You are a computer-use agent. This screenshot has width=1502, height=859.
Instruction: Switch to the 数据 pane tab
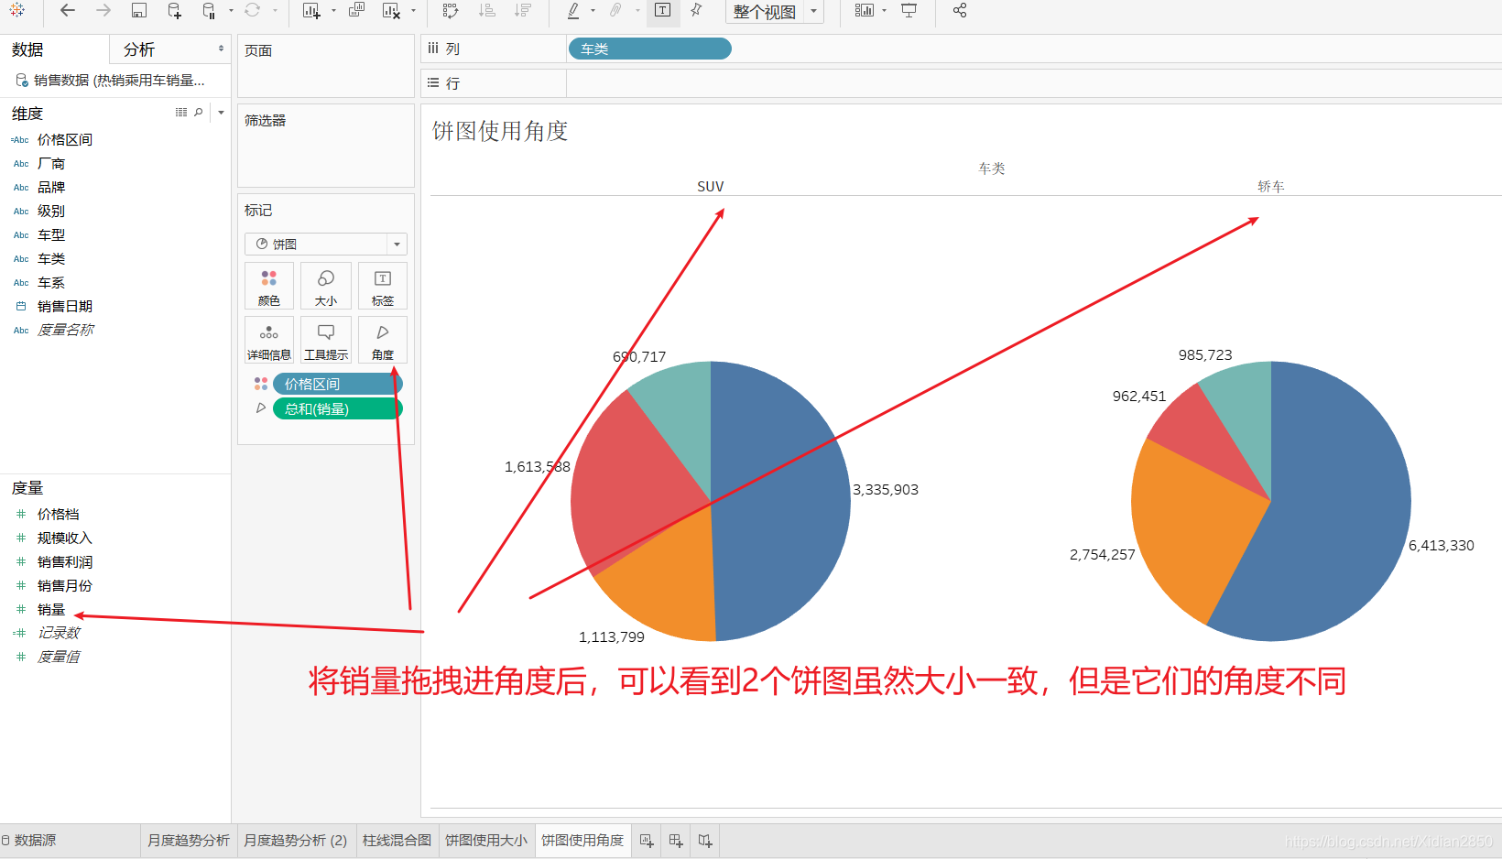click(x=27, y=49)
